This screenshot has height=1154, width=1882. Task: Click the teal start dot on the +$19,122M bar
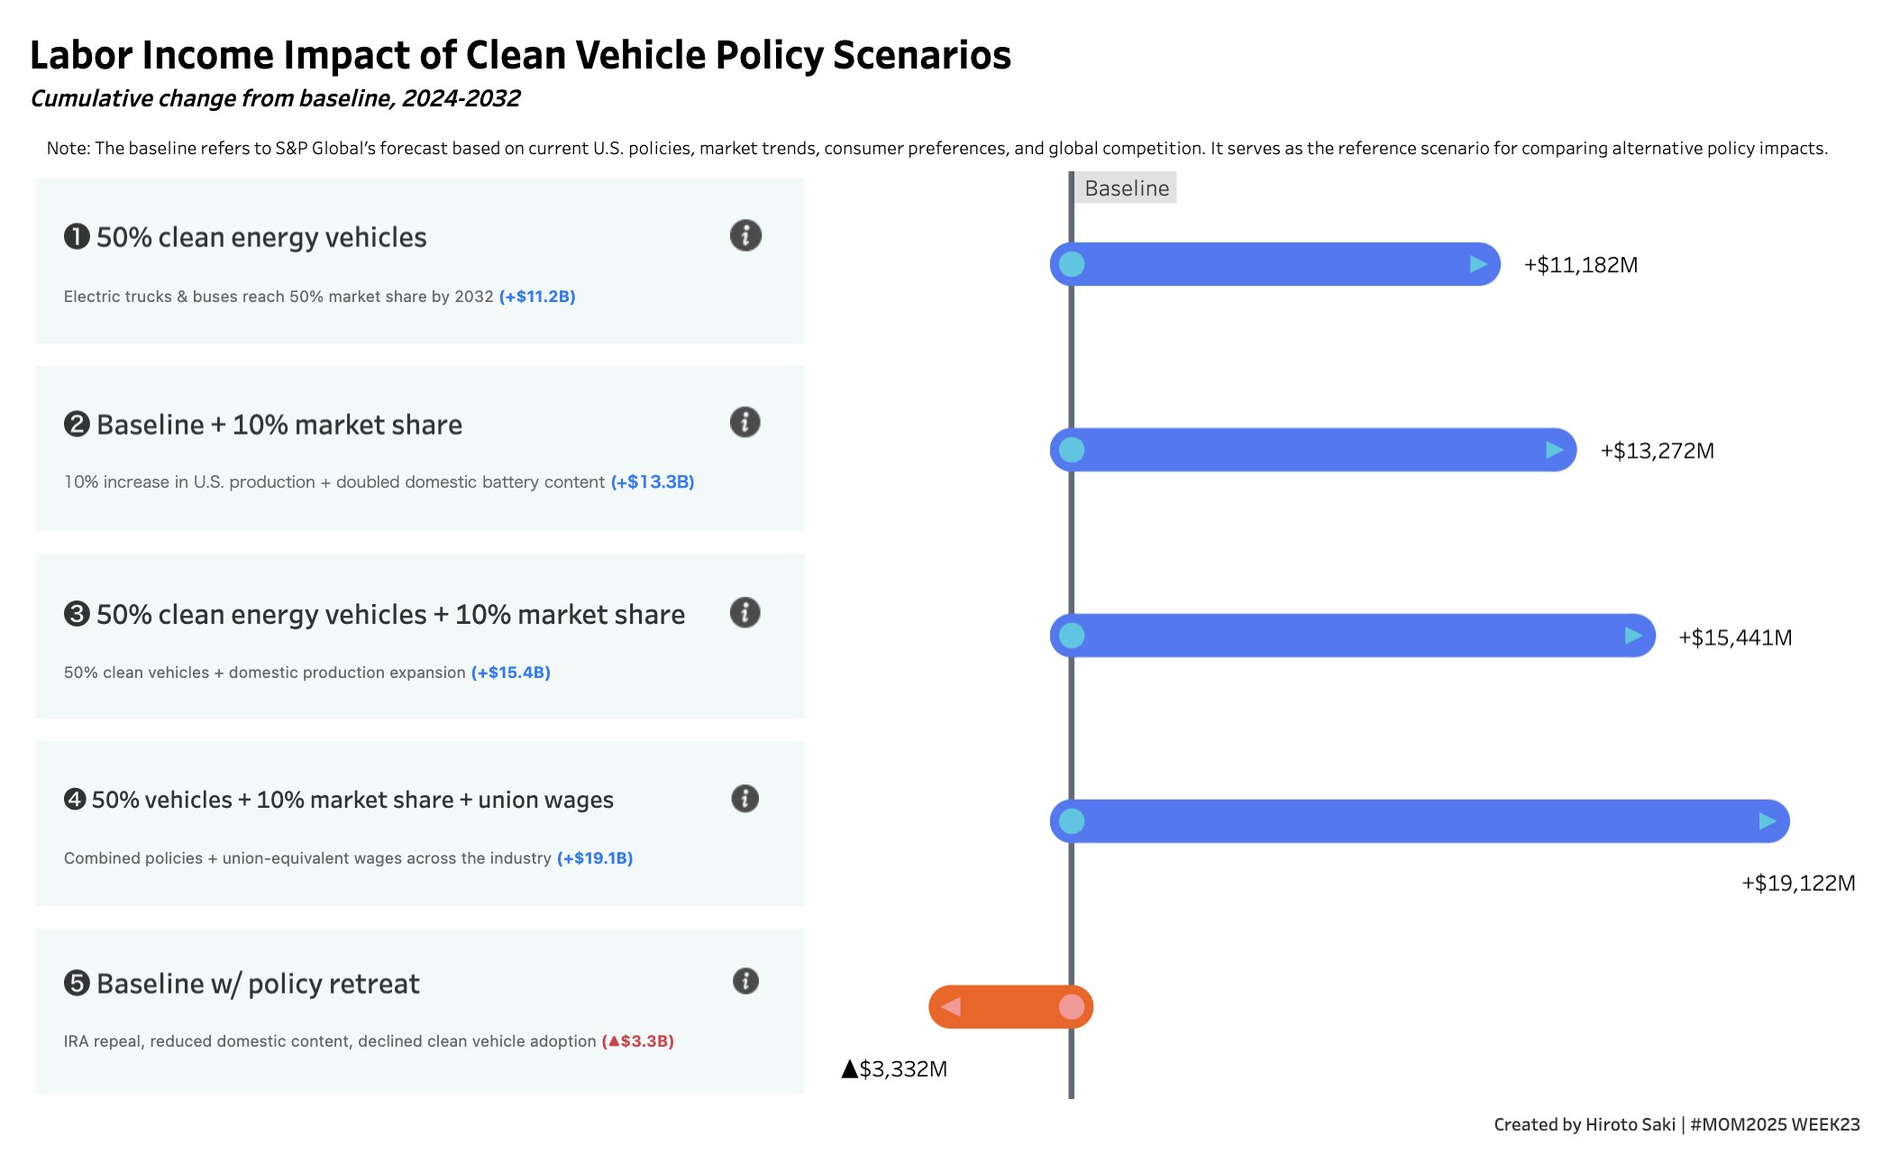[x=1072, y=821]
